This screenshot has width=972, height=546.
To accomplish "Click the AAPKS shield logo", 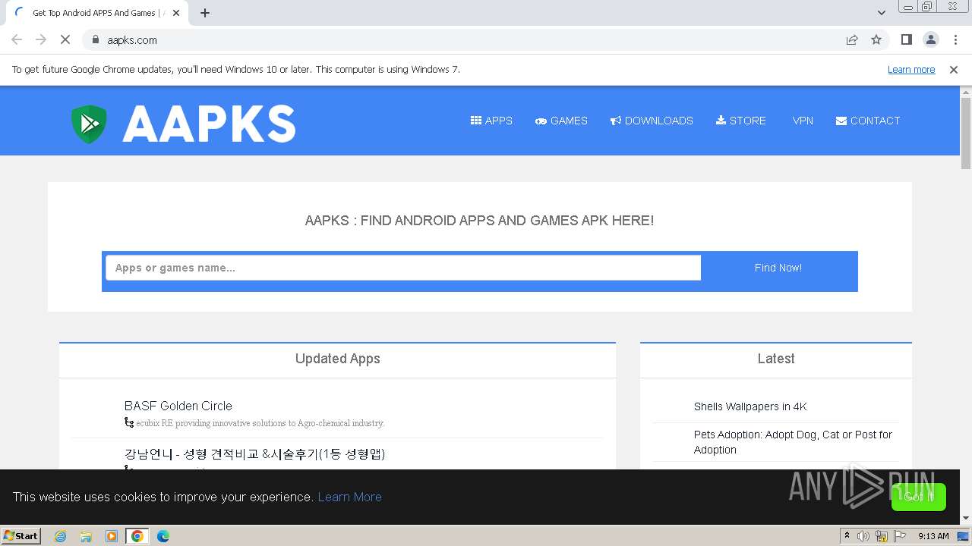I will coord(90,124).
